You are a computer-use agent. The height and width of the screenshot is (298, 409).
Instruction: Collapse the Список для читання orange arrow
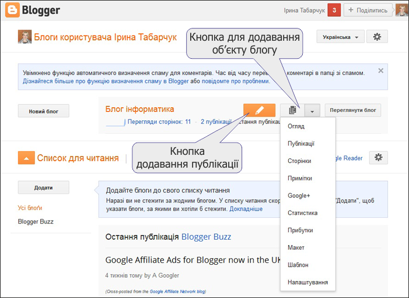pos(26,158)
